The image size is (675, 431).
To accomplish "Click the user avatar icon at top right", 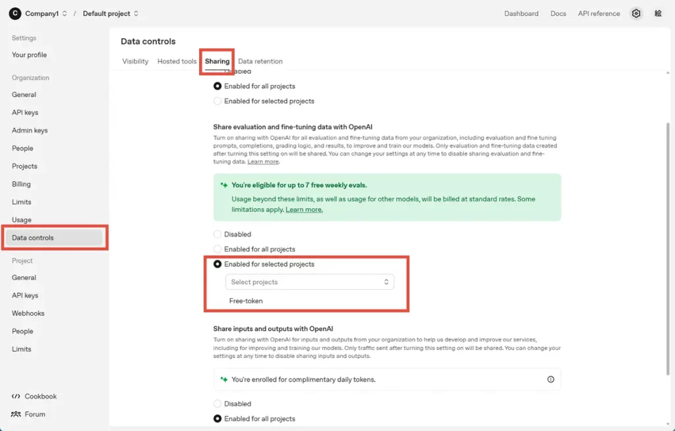I will point(658,13).
